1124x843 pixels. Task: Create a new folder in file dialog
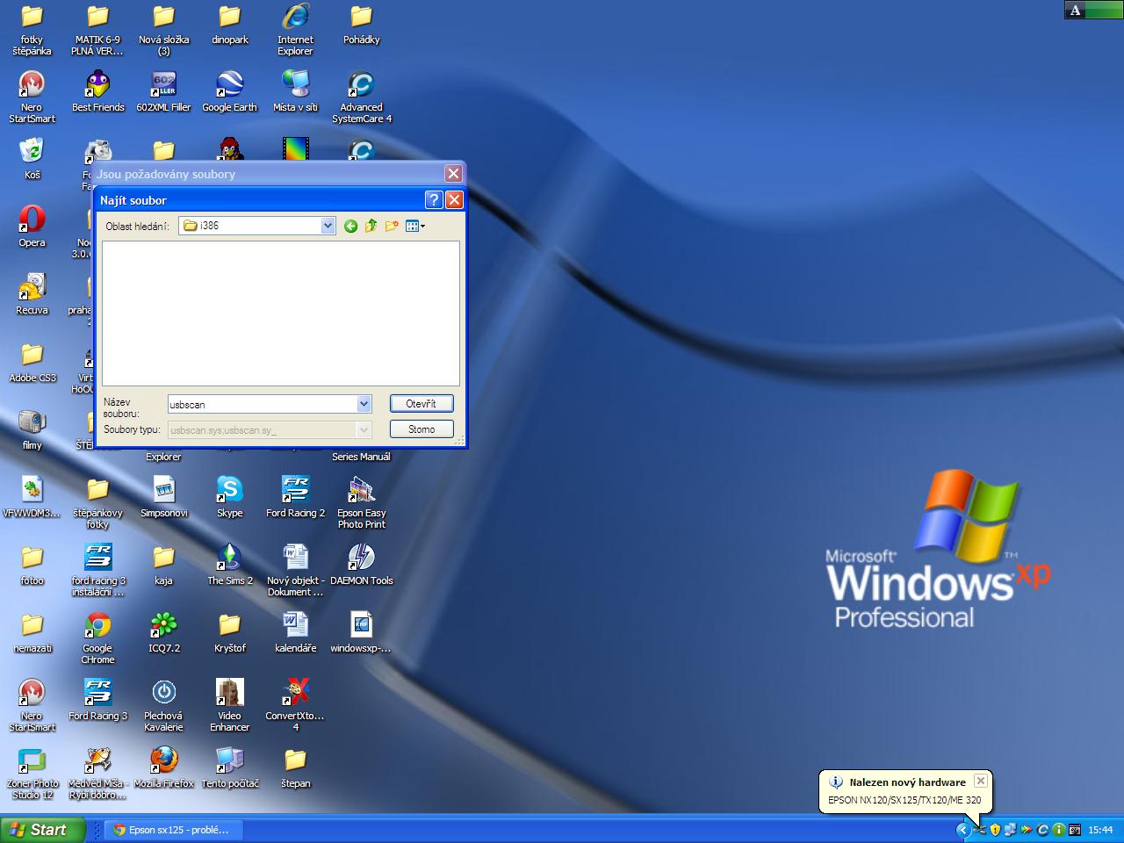392,227
